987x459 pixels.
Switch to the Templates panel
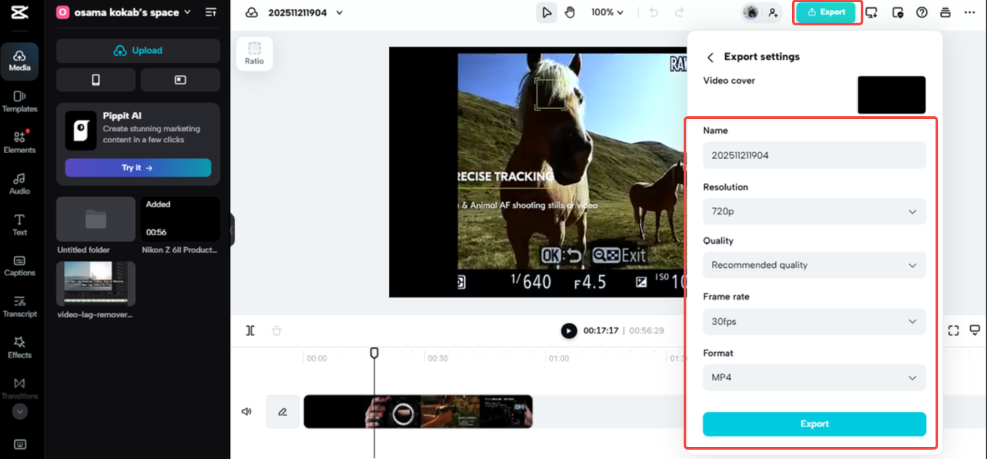(x=20, y=102)
